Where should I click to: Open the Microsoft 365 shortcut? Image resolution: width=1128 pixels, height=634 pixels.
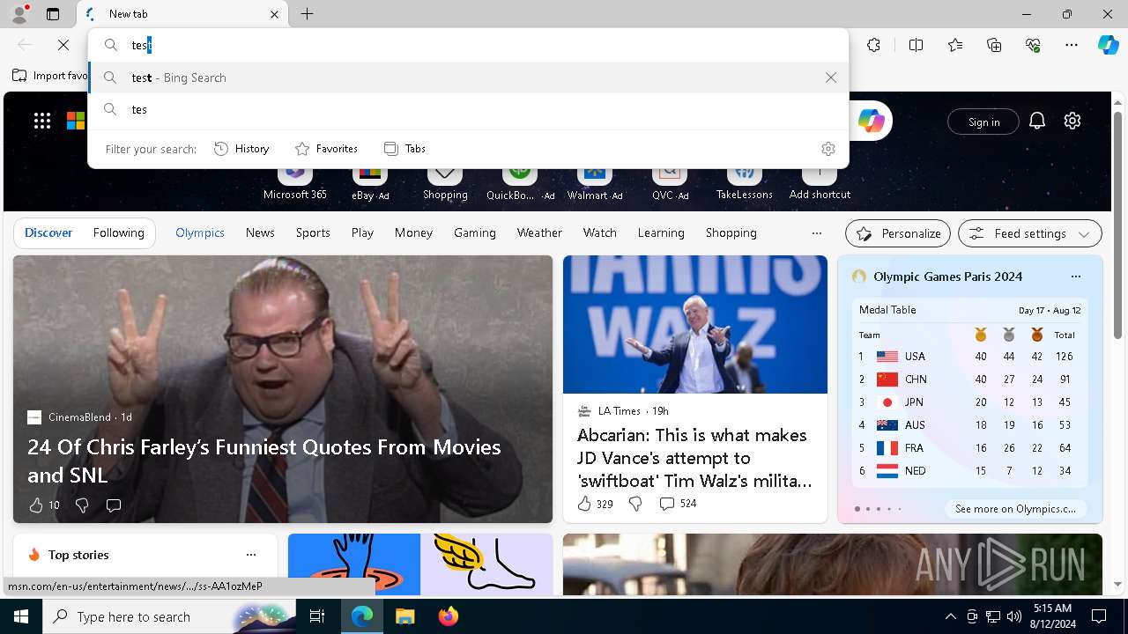pos(294,183)
